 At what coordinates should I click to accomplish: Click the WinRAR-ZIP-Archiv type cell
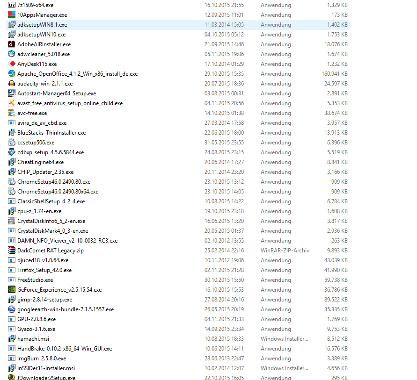click(285, 251)
